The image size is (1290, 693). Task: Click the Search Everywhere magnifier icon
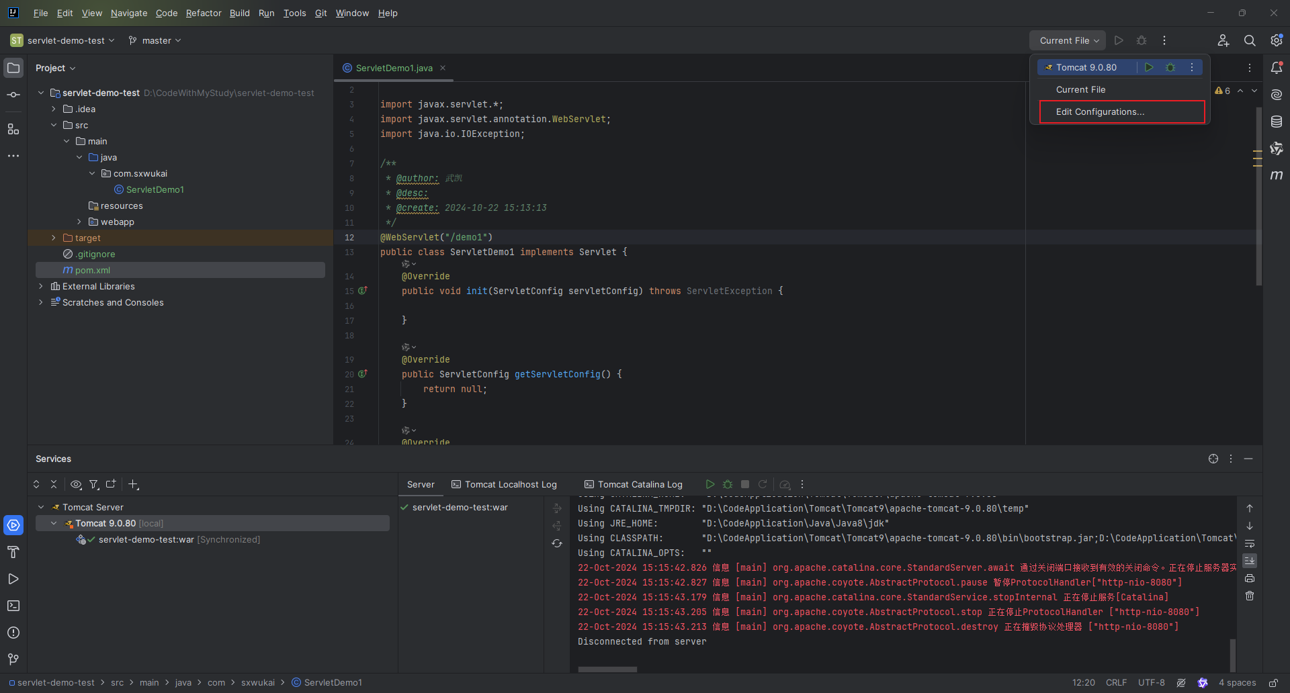click(x=1250, y=40)
